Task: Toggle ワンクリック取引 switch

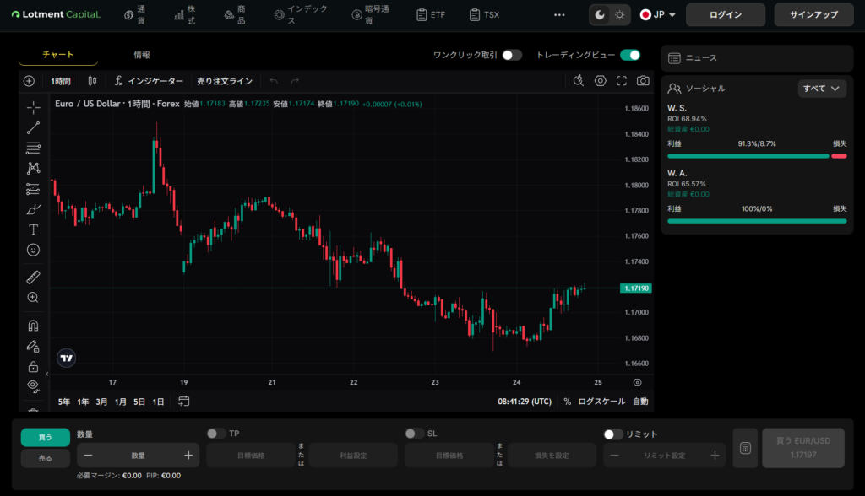Action: [512, 55]
